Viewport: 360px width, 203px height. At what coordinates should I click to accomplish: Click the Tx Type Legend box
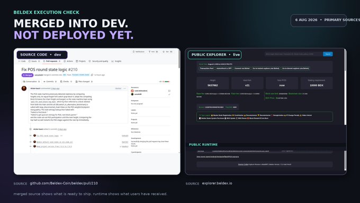265,117
